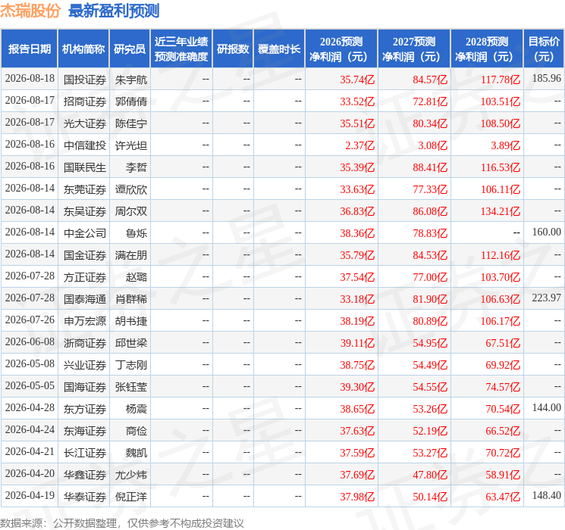Click target price 144.00
The width and height of the screenshot is (565, 530).
pos(547,407)
